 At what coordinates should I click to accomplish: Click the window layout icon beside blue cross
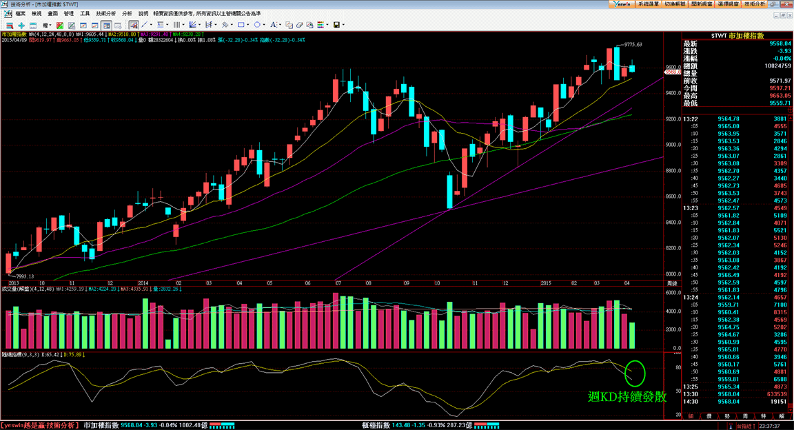[33, 25]
